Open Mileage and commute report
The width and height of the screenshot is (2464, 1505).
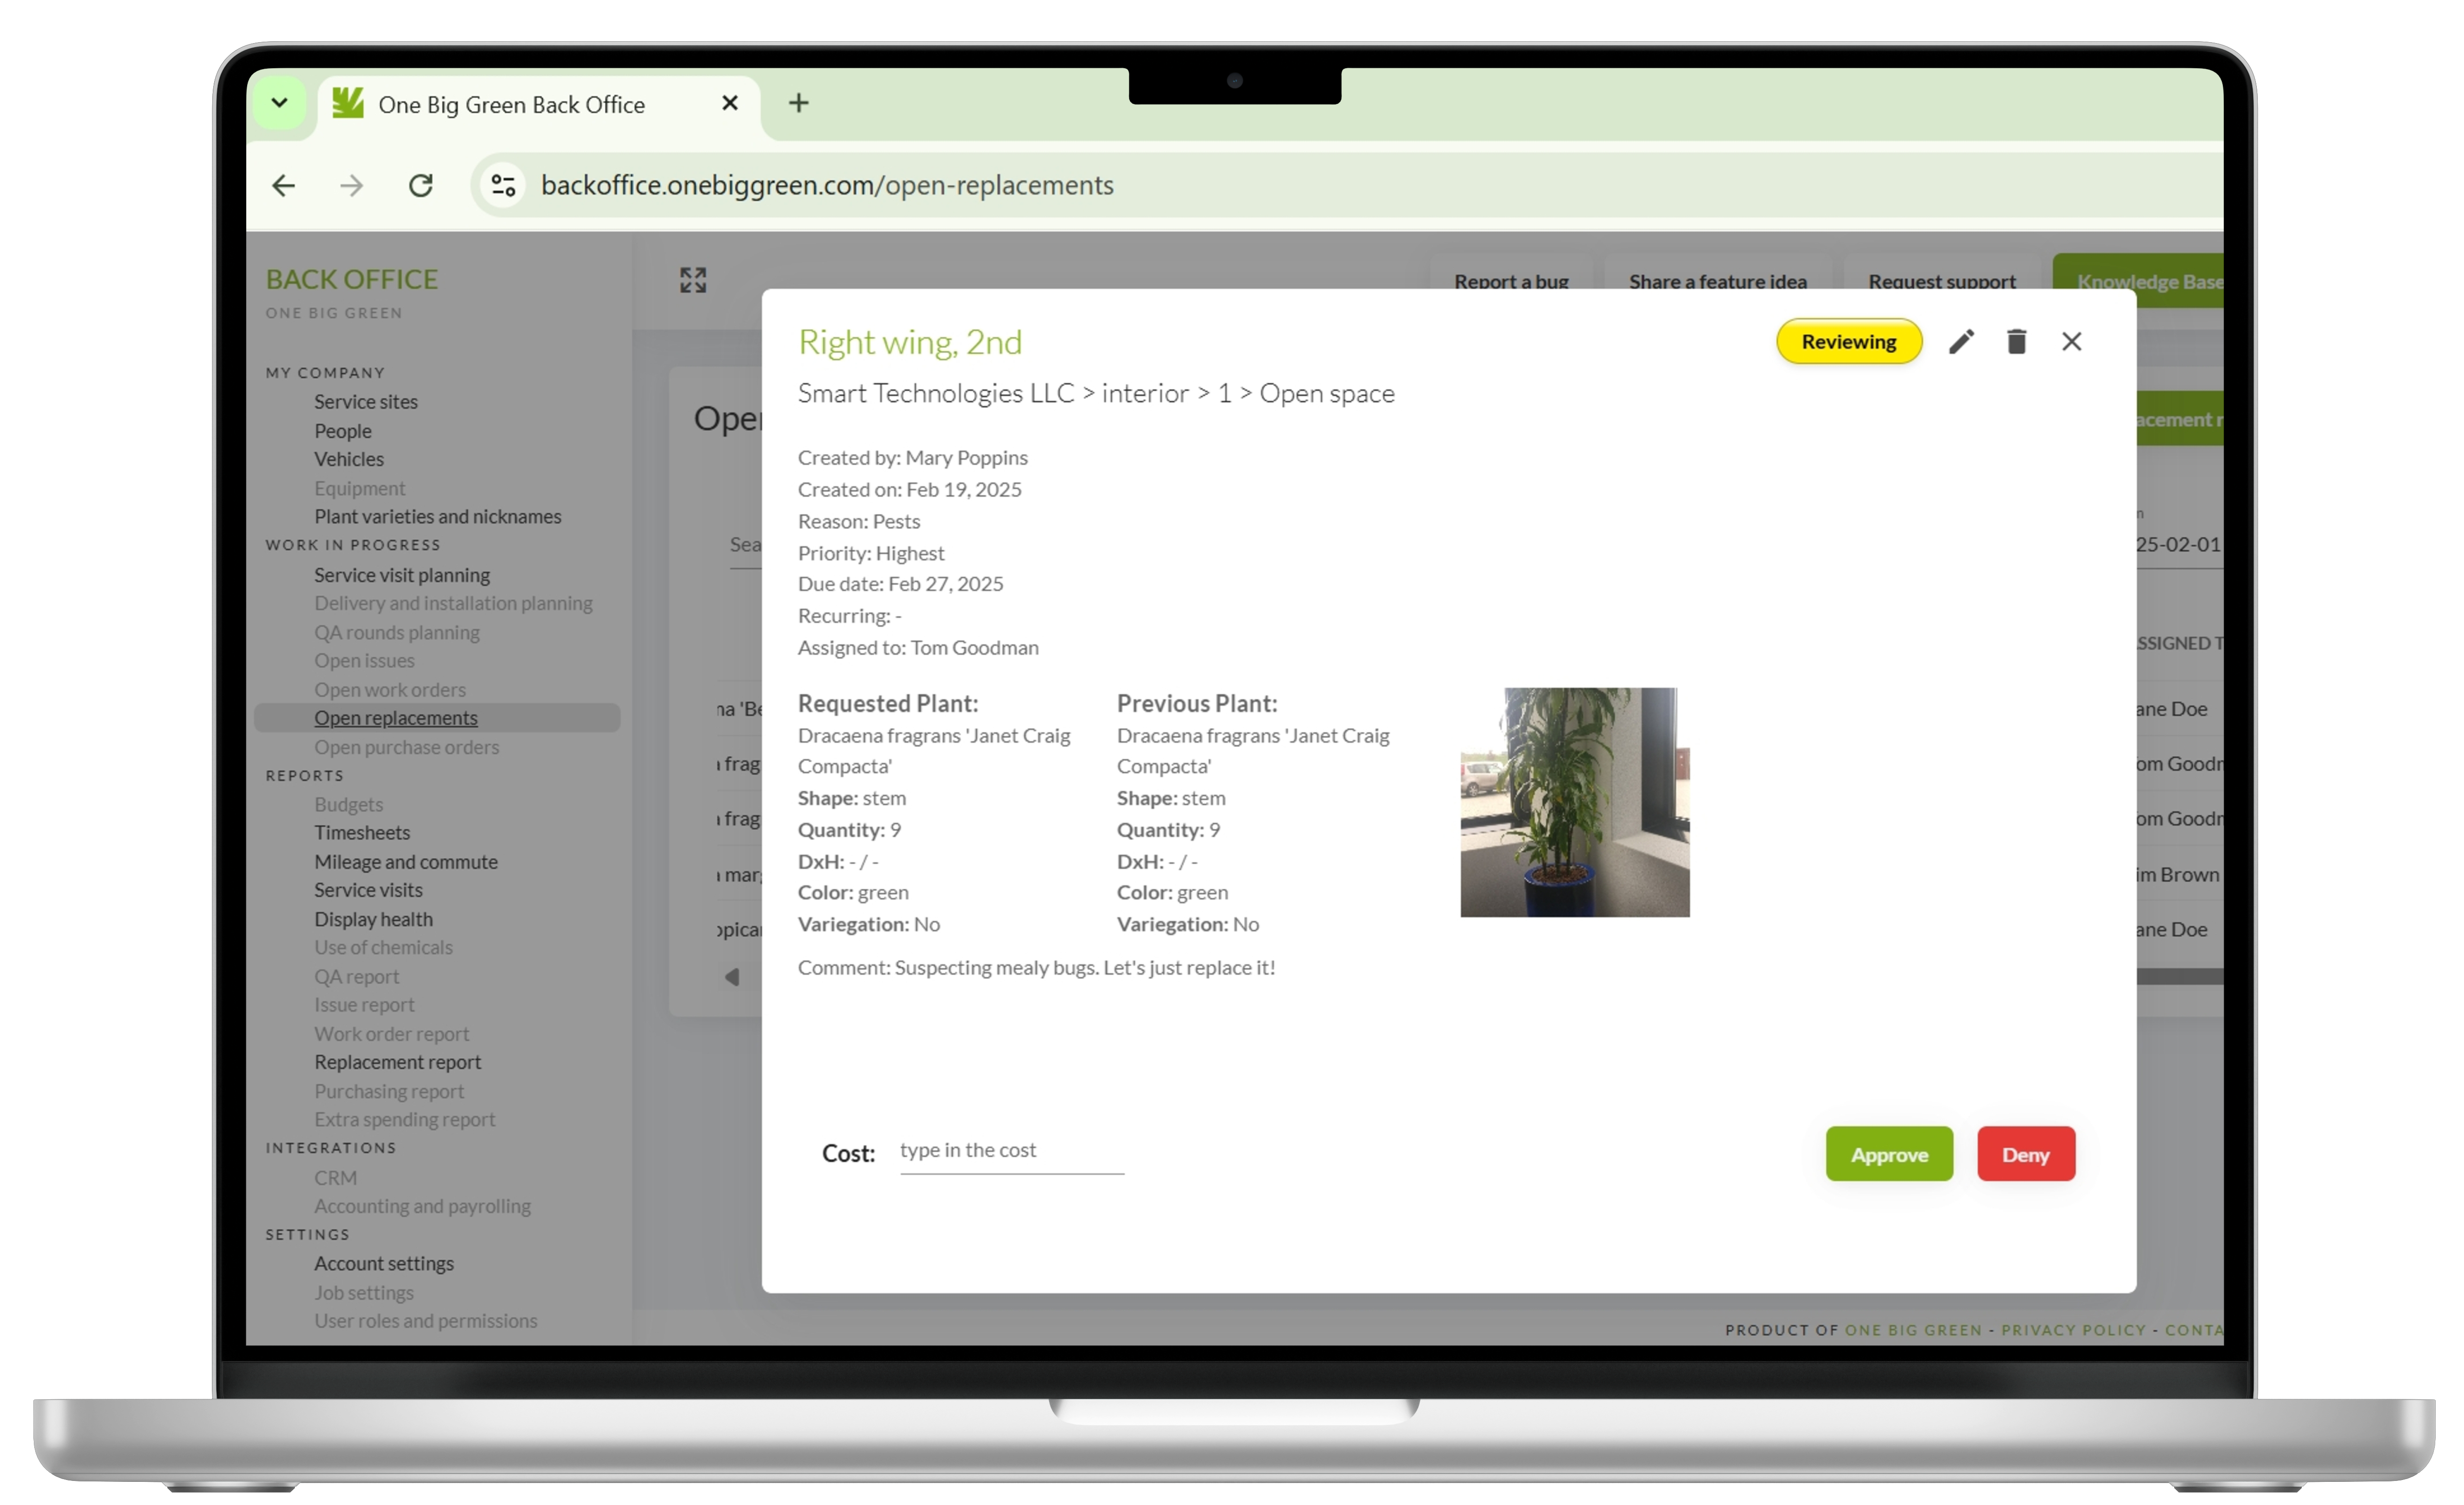[406, 862]
